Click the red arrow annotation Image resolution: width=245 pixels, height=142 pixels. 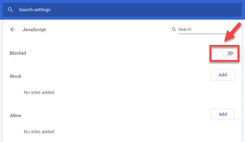(x=232, y=32)
